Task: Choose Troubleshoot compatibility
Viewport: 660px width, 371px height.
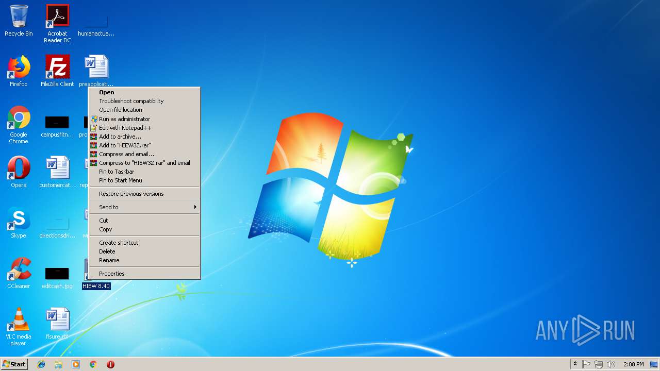Action: click(x=144, y=101)
